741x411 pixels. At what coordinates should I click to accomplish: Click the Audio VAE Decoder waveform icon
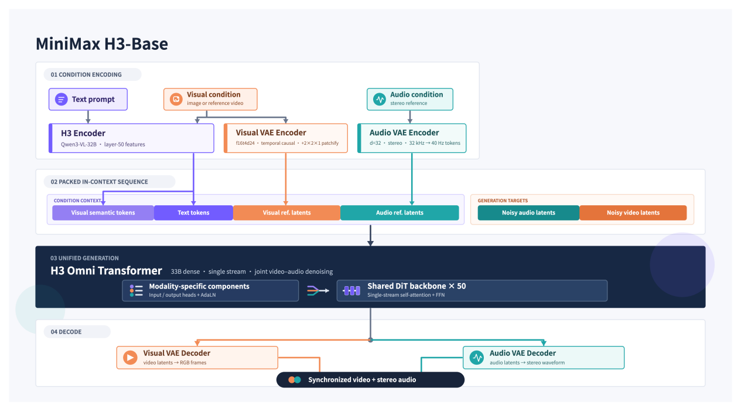tap(477, 357)
